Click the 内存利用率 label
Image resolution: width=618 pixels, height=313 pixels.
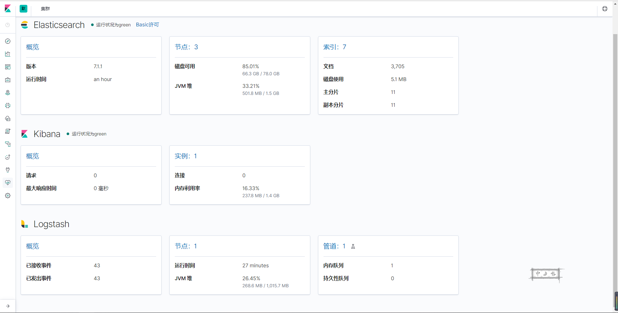tap(188, 189)
